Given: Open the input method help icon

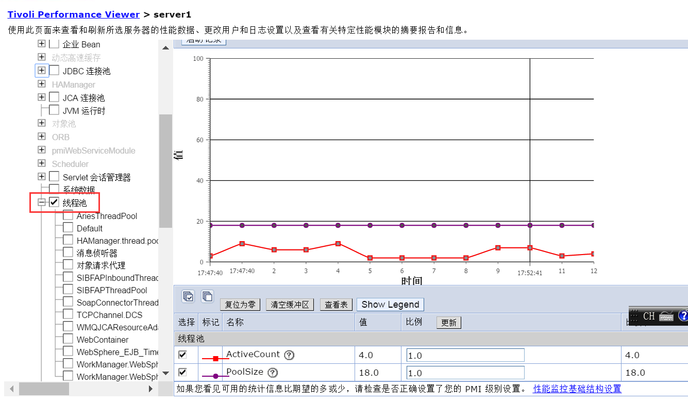Looking at the screenshot, I should 683,316.
